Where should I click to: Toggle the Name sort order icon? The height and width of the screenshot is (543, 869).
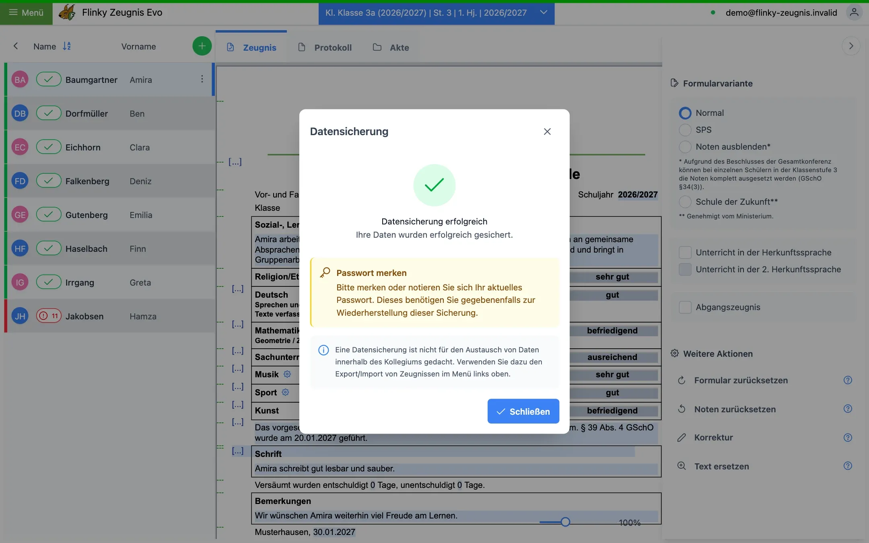[67, 46]
